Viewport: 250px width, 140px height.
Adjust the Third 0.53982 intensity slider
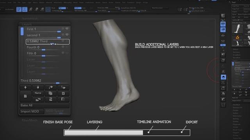[x=45, y=82]
